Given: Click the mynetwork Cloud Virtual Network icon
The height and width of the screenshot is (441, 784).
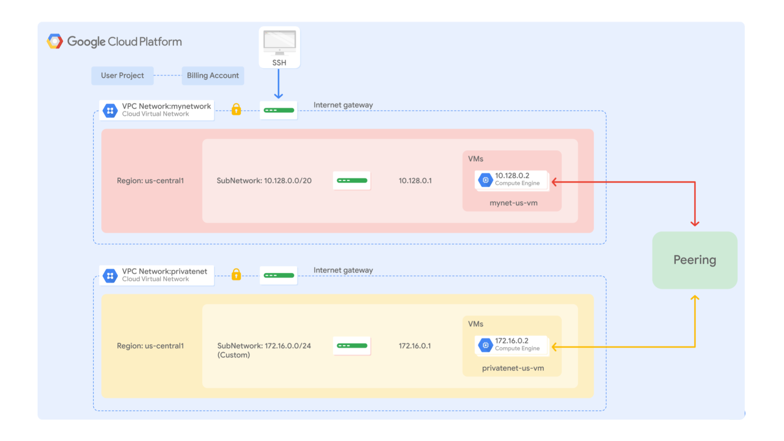Looking at the screenshot, I should pos(109,110).
